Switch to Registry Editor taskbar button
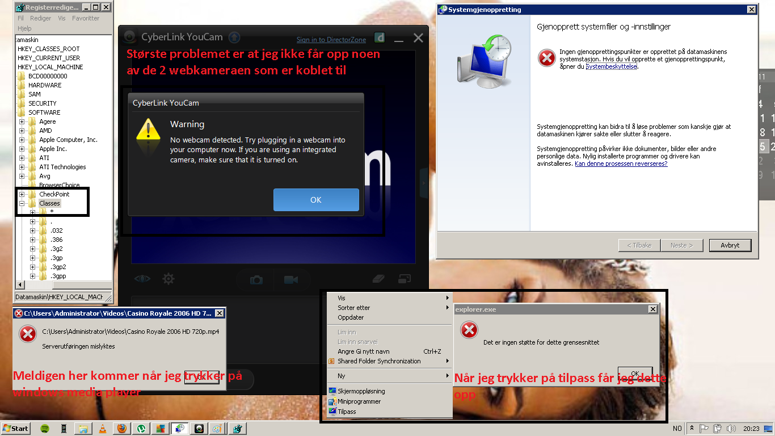 pos(238,429)
